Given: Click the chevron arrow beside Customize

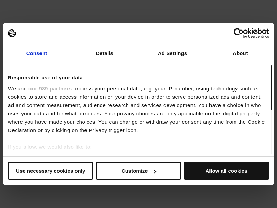Looking at the screenshot, I should coord(155,171).
